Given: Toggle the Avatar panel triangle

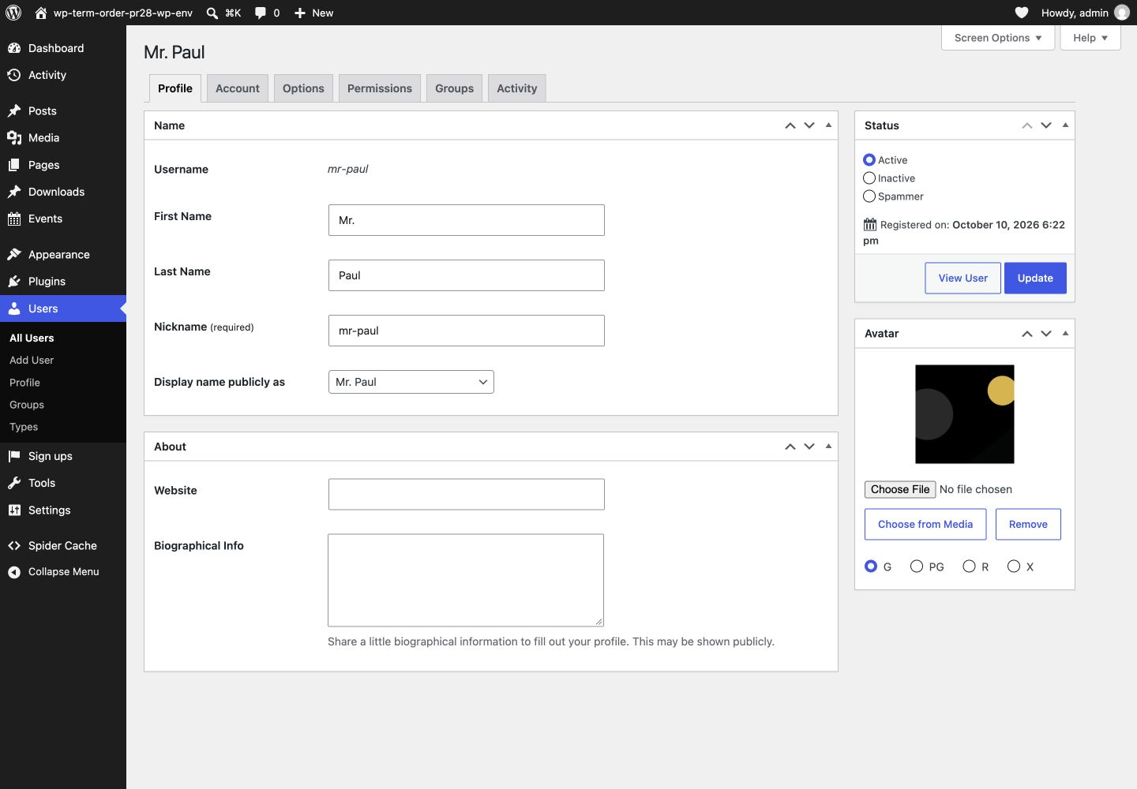Looking at the screenshot, I should point(1065,333).
